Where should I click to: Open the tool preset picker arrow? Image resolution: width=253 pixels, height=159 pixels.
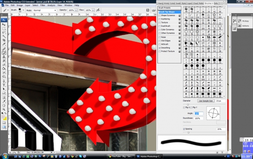[x=8, y=10]
